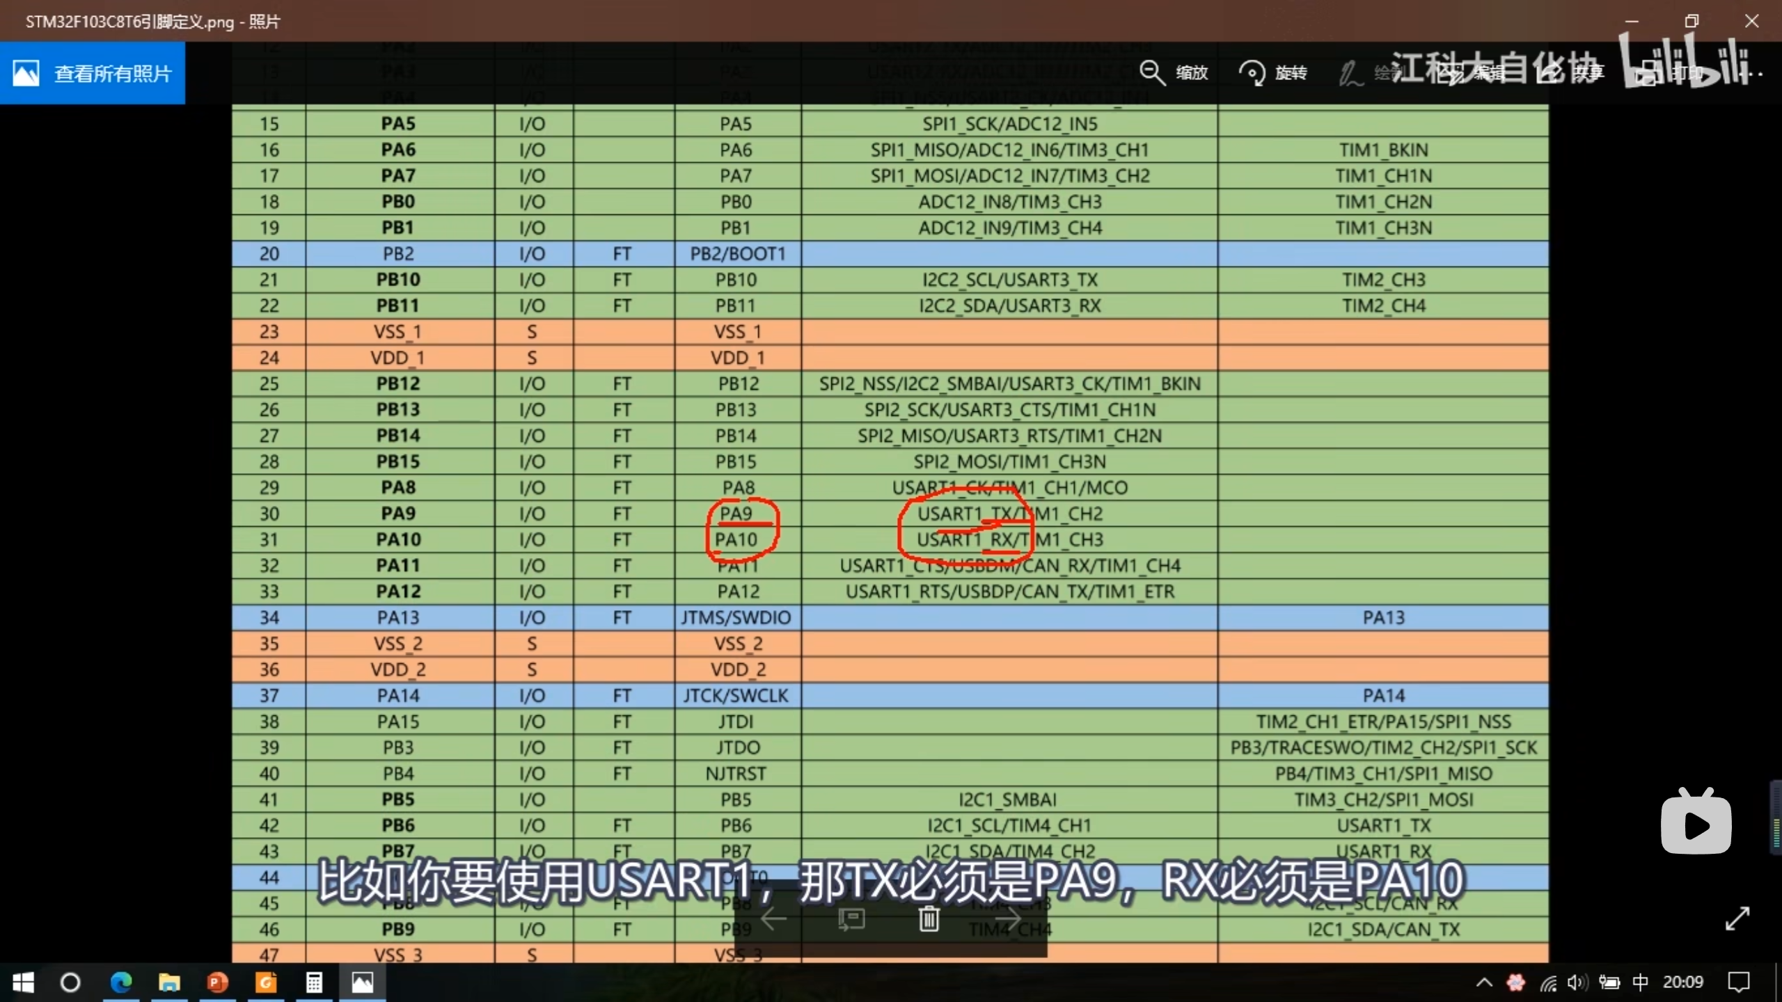Open Microsoft Edge from the taskbar
Image resolution: width=1782 pixels, height=1002 pixels.
coord(121,983)
